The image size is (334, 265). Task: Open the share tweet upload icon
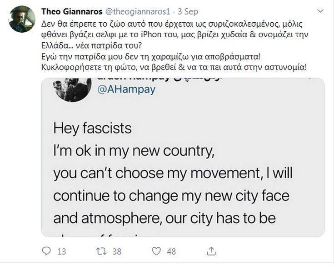tap(211, 250)
